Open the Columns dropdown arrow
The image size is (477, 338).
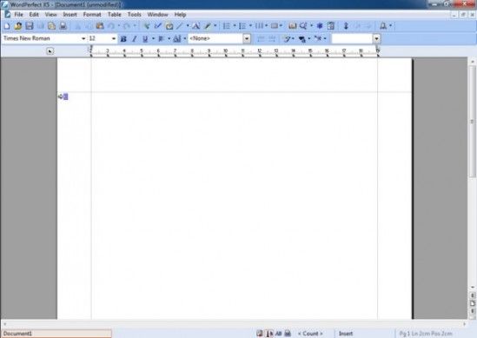[266, 26]
